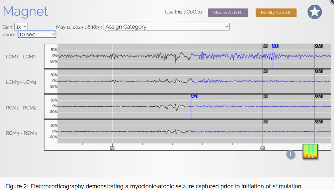
Task: Open the Assign Category dropdown
Action: (167, 27)
